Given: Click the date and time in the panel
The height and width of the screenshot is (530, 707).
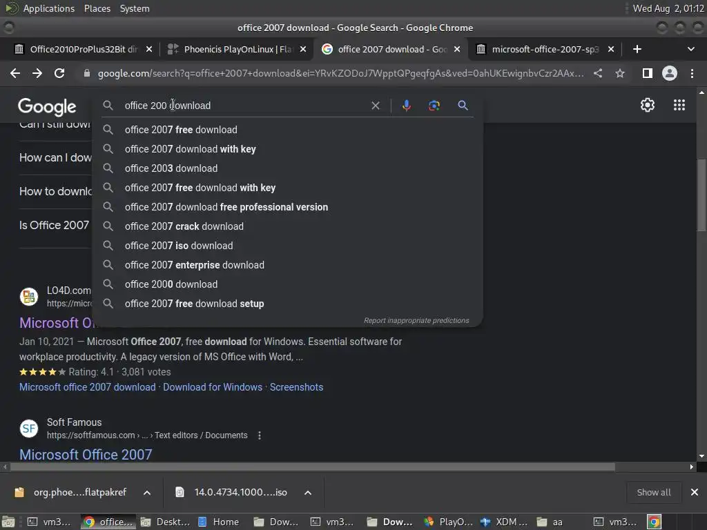Looking at the screenshot, I should [668, 8].
